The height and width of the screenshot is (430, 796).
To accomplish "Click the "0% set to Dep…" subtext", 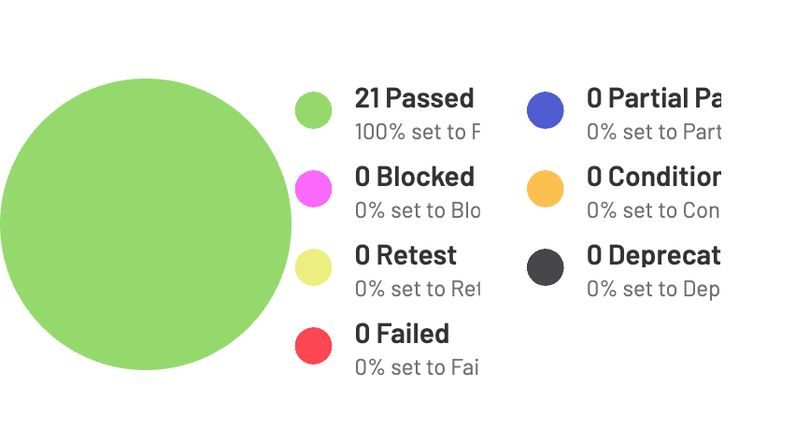I will 652,289.
